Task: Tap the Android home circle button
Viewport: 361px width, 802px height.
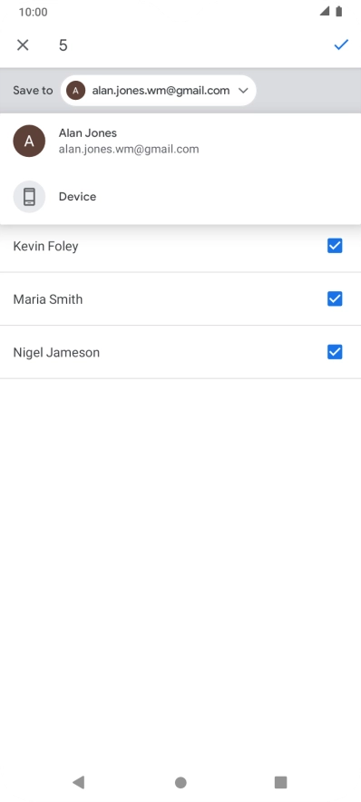Action: pos(180,782)
